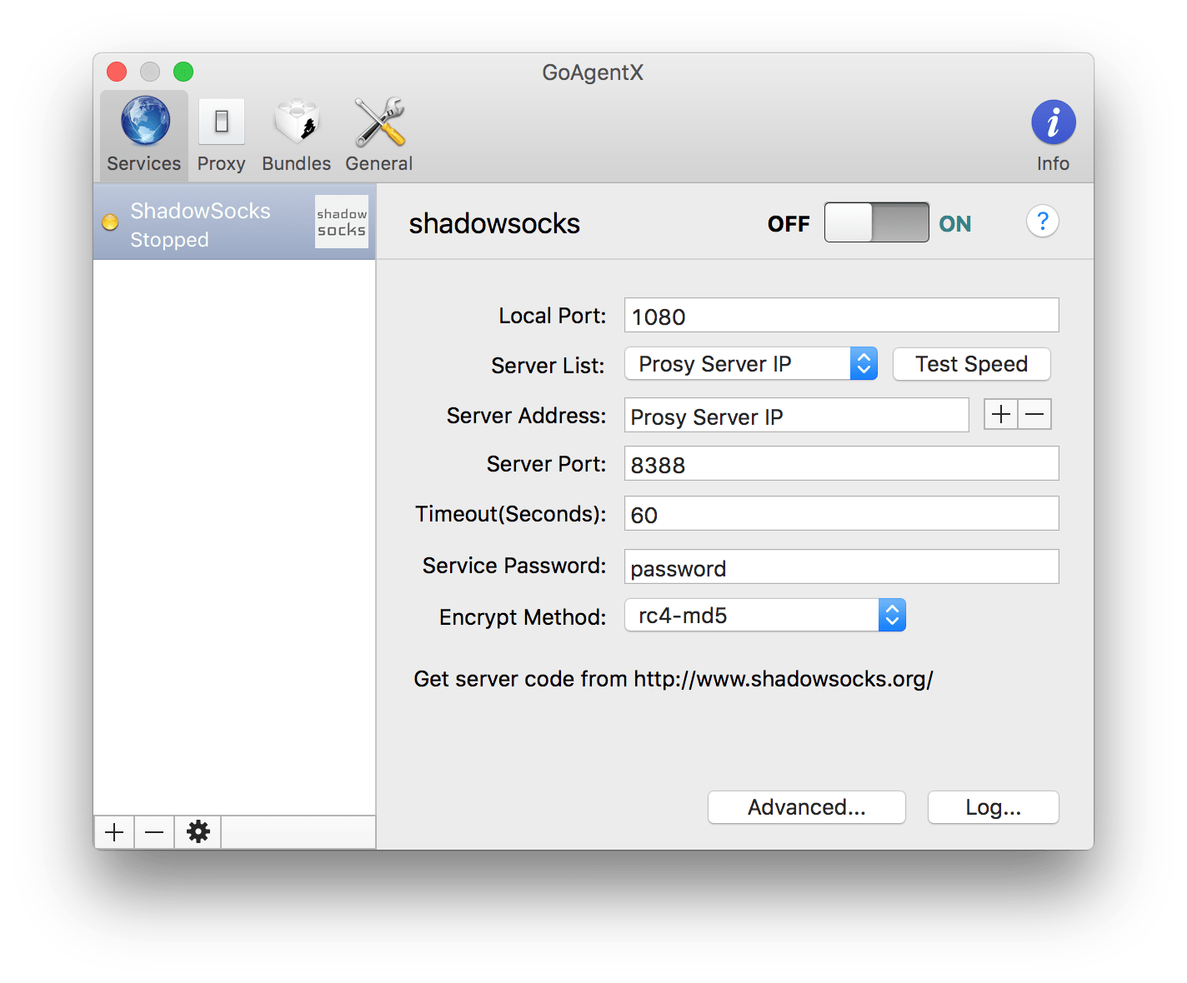The image size is (1187, 983).
Task: Remove the current server address
Action: pos(1034,414)
